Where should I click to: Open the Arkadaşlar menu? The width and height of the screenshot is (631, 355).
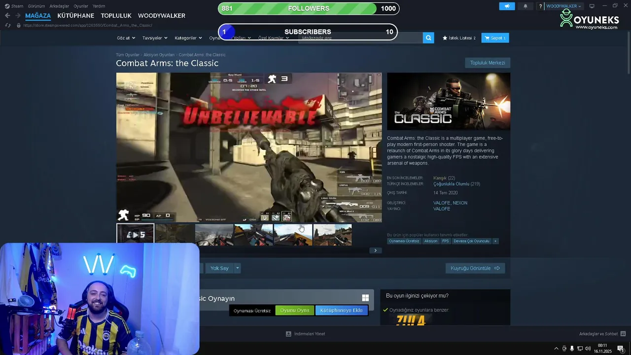pyautogui.click(x=59, y=6)
